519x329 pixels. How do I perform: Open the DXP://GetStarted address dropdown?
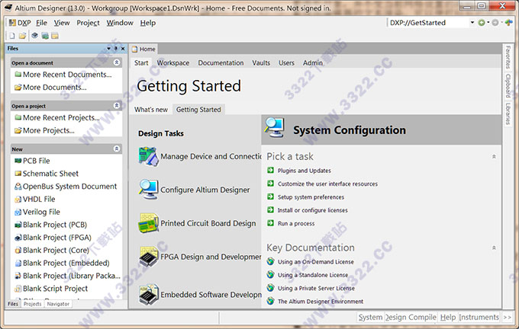tap(472, 23)
